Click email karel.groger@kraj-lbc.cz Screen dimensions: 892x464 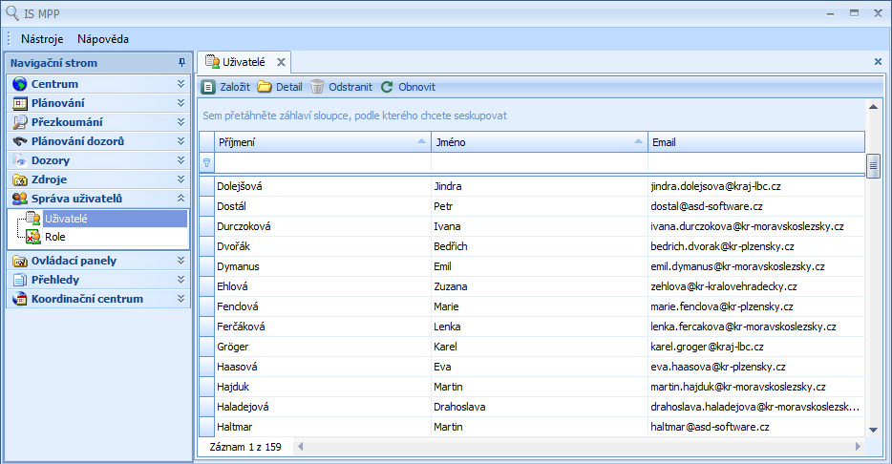pos(707,347)
